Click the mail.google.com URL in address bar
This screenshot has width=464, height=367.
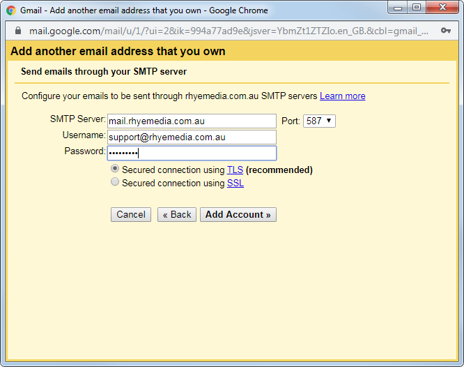coord(229,31)
